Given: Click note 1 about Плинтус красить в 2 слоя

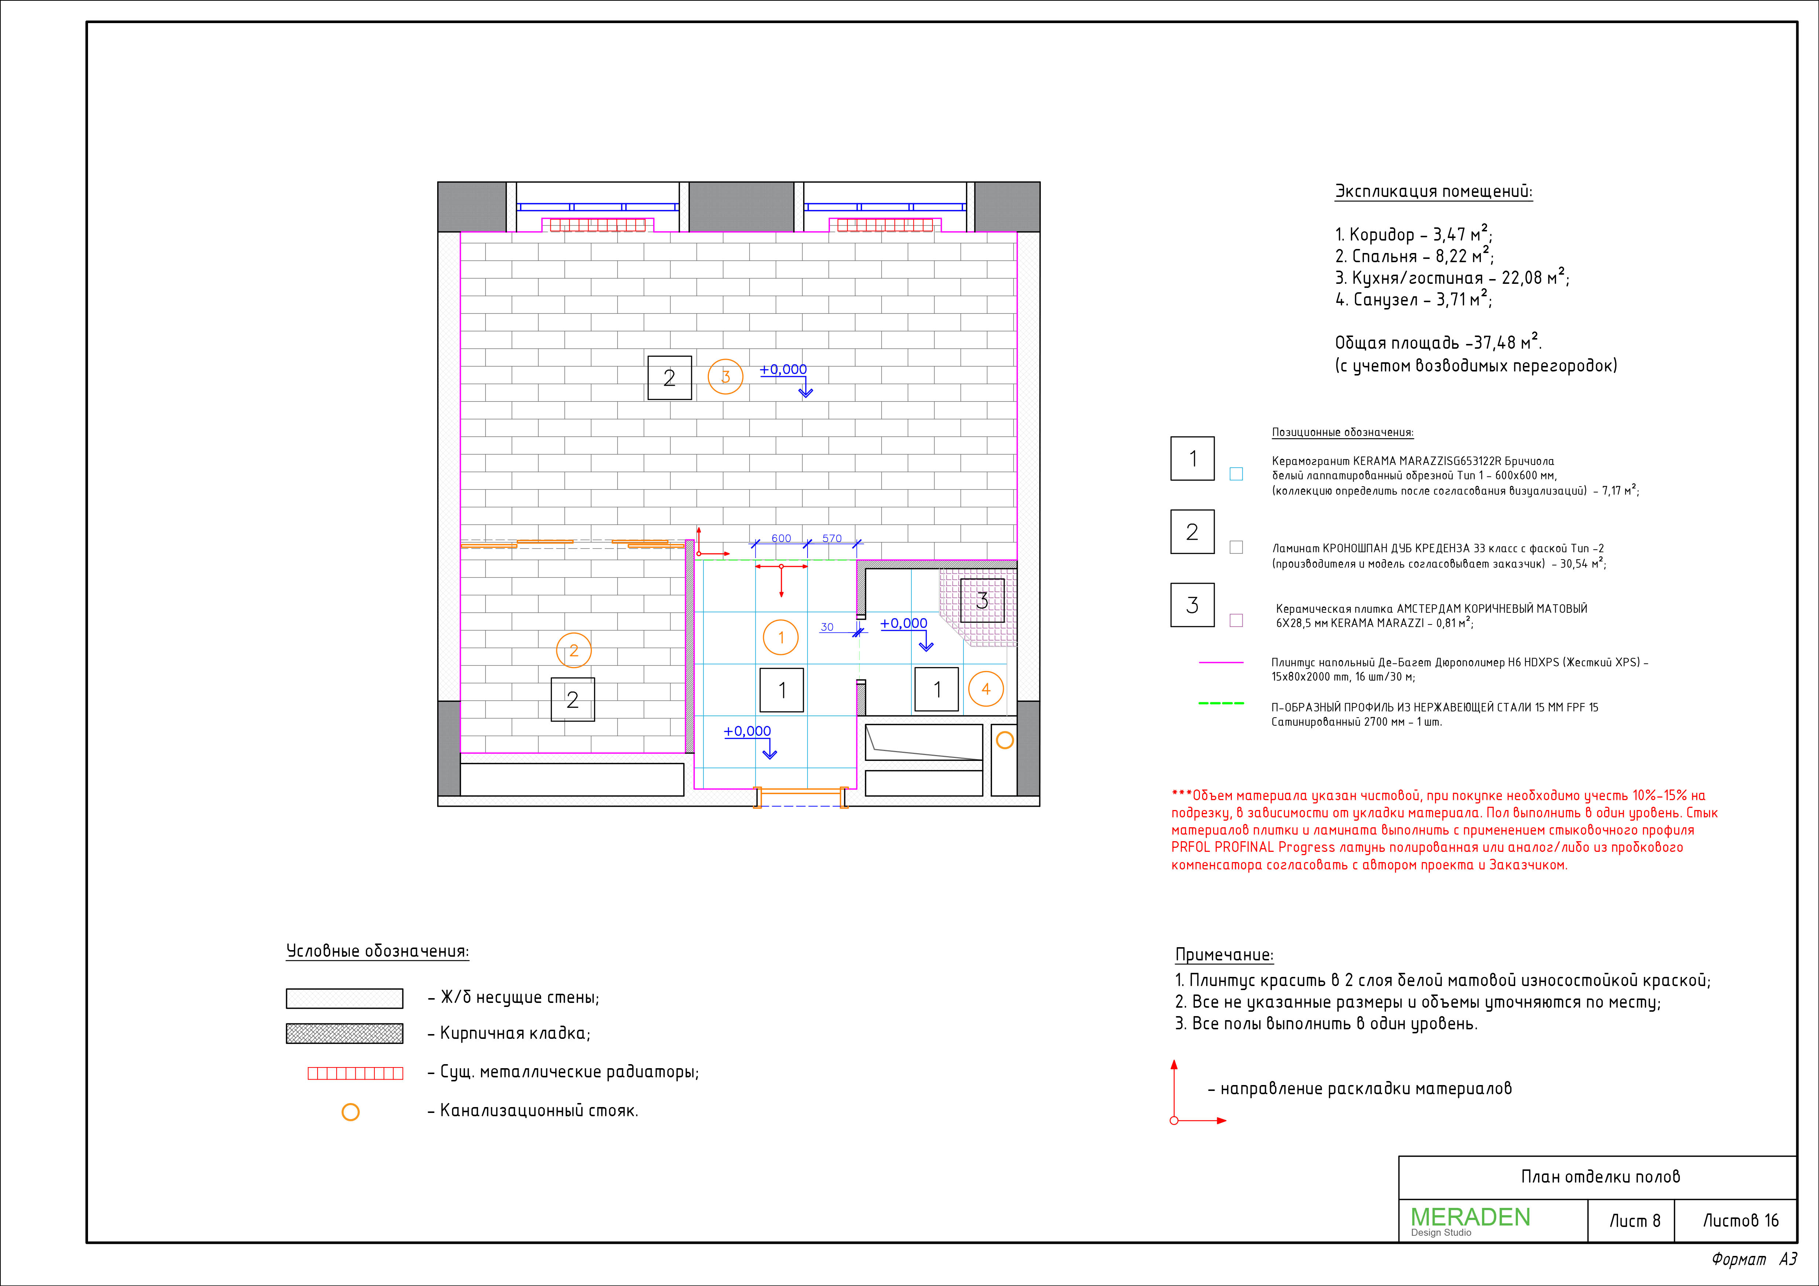Looking at the screenshot, I should tap(1443, 981).
